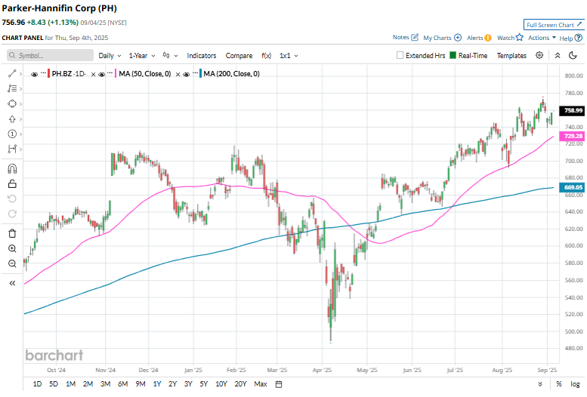Hide the MA 200 indicator eye
Viewport: 587px width, 397px height.
[x=187, y=75]
